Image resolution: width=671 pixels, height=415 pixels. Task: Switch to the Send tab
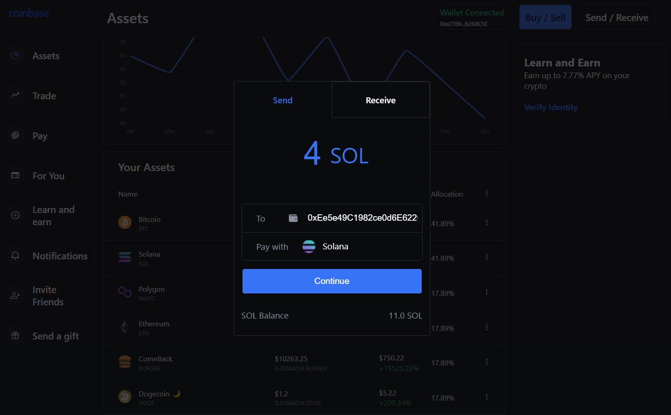click(x=283, y=100)
